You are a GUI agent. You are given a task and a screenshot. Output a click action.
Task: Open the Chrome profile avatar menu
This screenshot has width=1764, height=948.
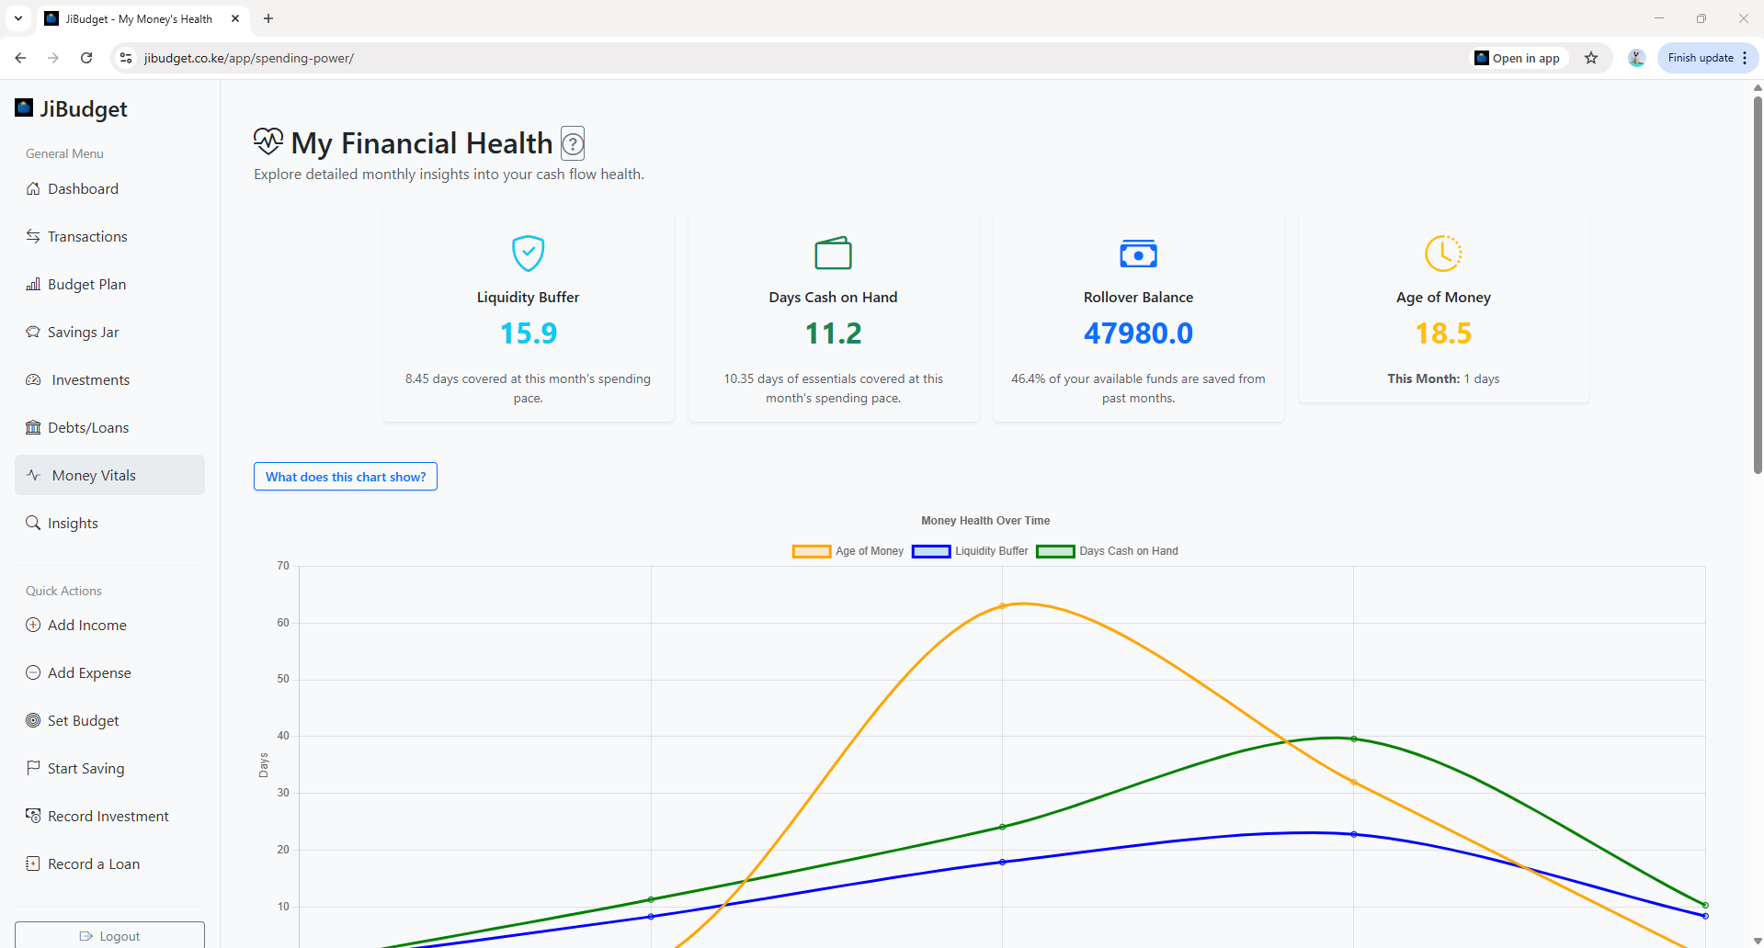coord(1636,58)
